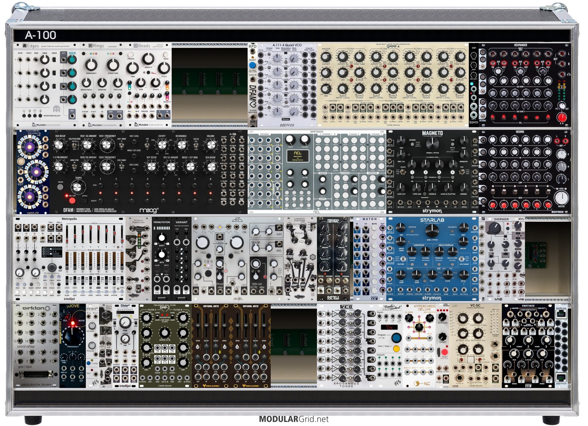Click the red RESET button on Radio Music
The height and width of the screenshot is (426, 588).
tap(445, 352)
